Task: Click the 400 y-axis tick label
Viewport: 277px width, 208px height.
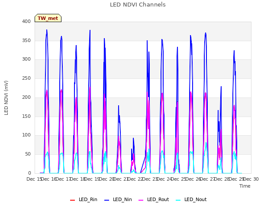Action: point(26,21)
